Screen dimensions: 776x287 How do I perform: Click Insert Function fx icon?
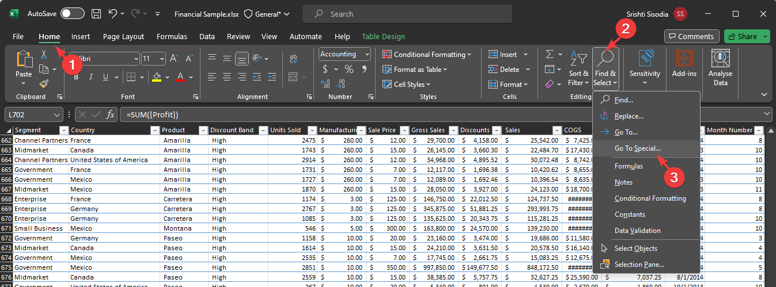tap(110, 114)
